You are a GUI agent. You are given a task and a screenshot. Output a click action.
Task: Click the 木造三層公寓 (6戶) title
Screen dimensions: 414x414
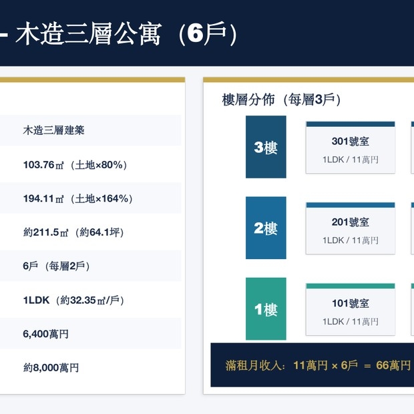pos(126,34)
